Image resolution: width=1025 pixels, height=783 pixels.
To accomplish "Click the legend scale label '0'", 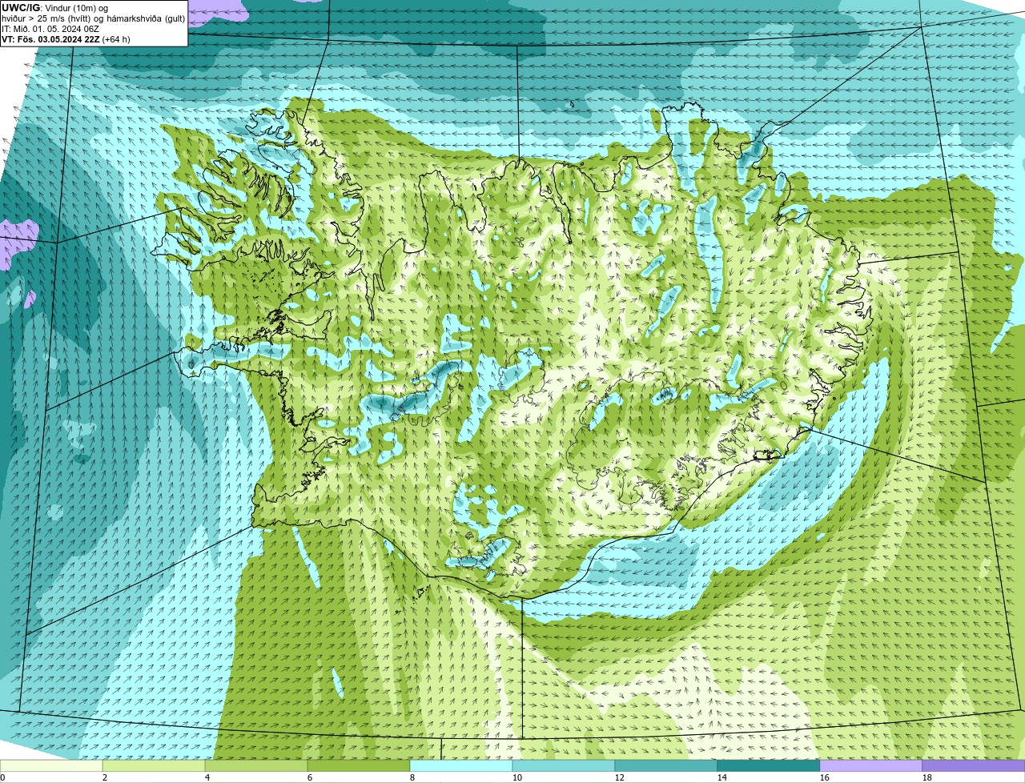I will 2,777.
